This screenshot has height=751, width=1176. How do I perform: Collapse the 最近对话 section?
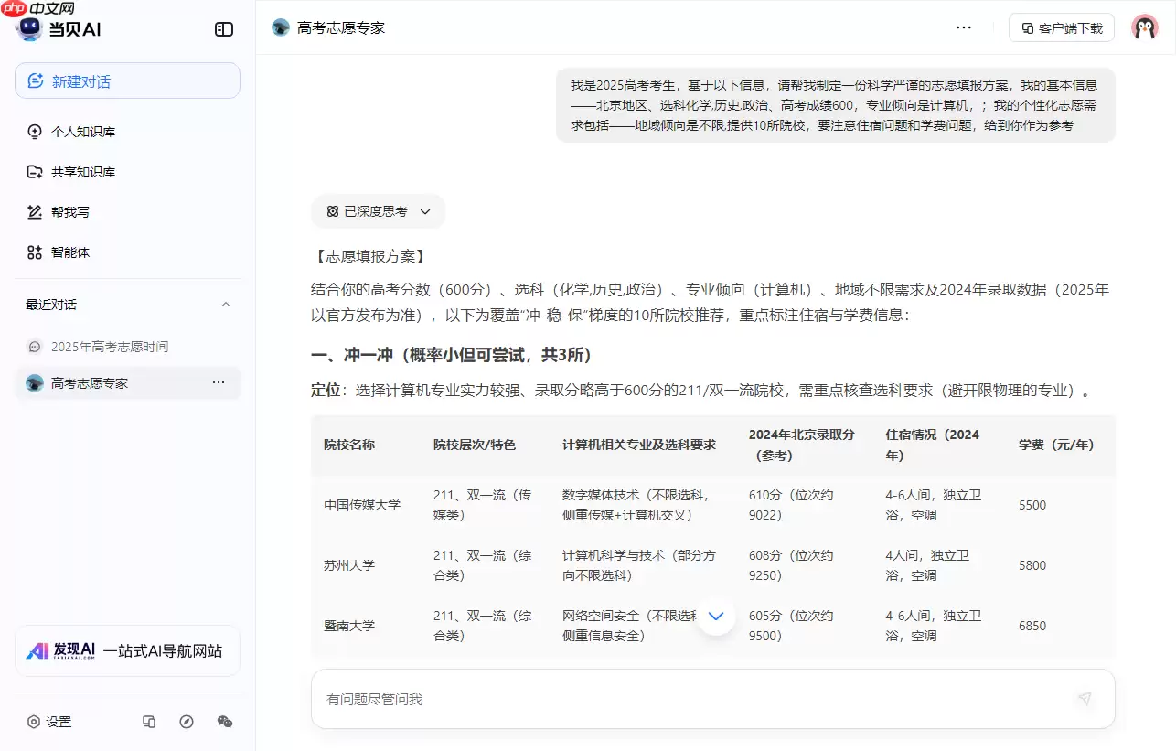[227, 304]
